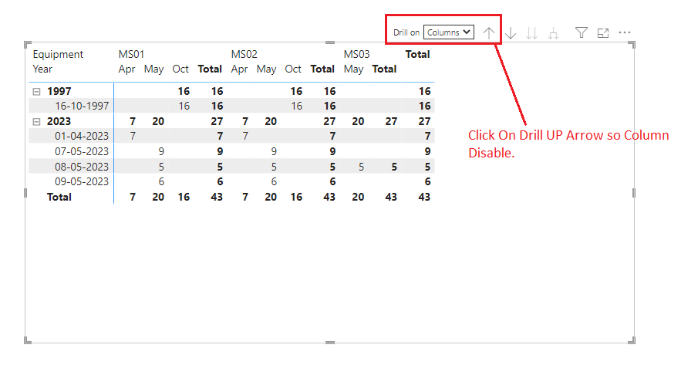Click May header under MS02

coord(266,69)
